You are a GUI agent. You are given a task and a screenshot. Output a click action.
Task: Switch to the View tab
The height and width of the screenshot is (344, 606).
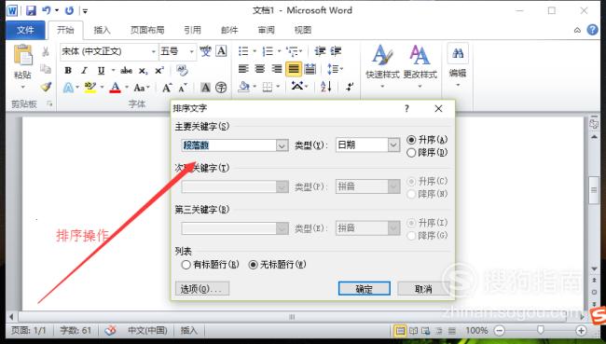coord(303,30)
